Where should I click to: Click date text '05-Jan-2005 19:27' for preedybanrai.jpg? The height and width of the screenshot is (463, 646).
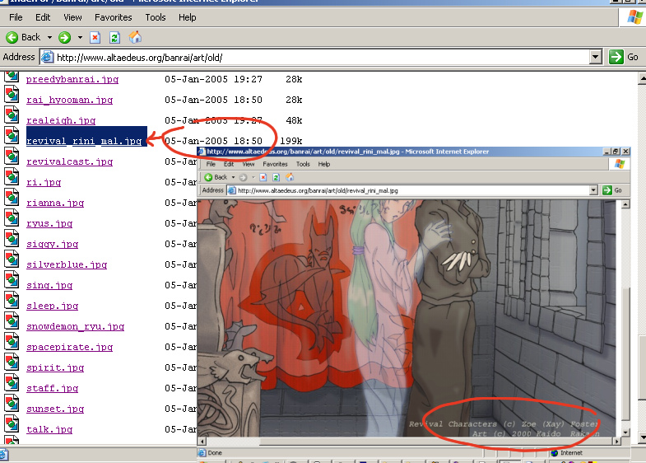[213, 79]
